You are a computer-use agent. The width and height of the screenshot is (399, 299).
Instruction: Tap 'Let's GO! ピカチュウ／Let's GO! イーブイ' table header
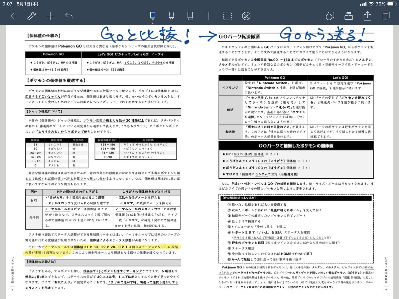tap(131, 54)
